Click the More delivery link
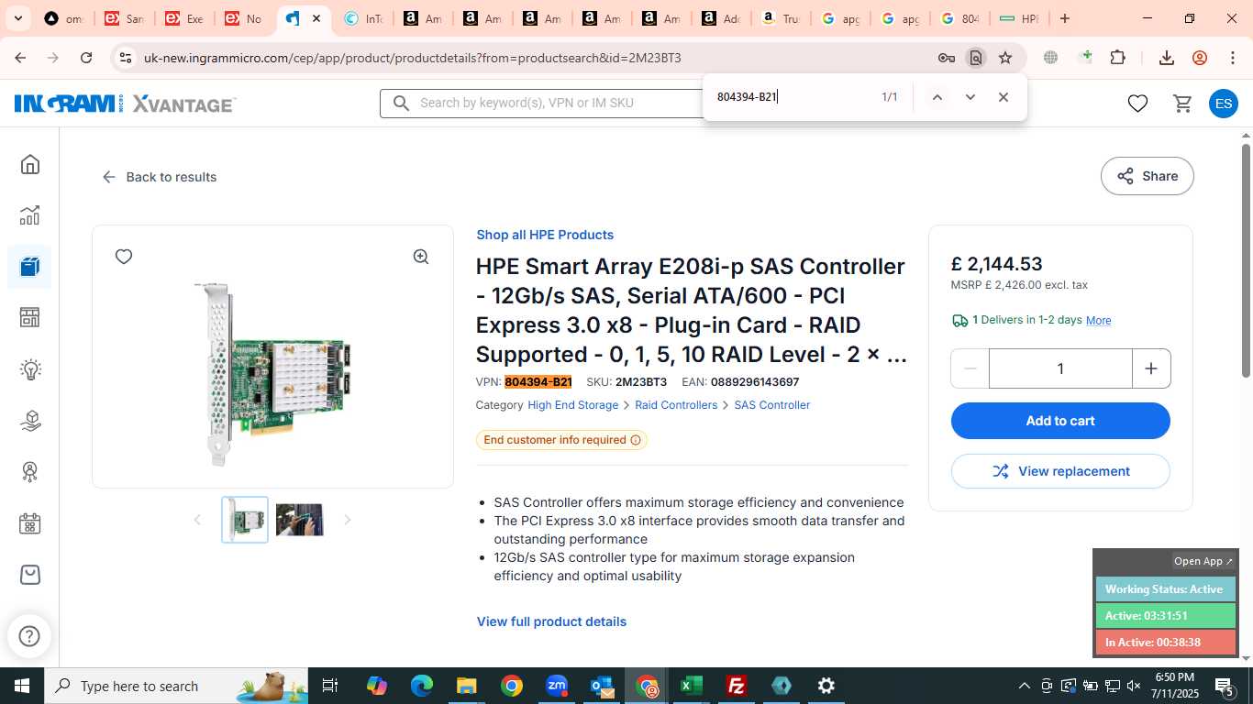 coord(1098,320)
